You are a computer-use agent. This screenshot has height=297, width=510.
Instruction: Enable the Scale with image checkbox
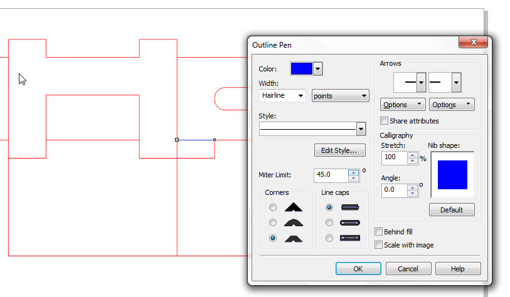pos(379,245)
